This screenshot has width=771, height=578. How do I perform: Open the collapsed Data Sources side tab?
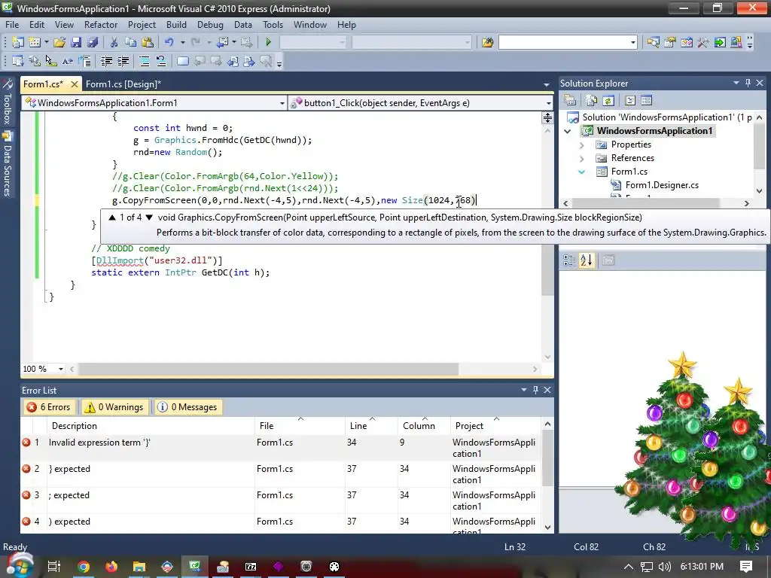coord(7,165)
